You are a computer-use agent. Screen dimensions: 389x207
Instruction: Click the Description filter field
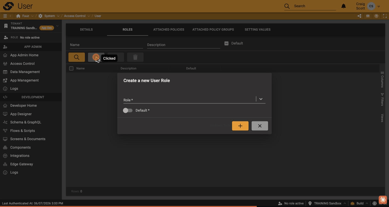click(x=184, y=45)
